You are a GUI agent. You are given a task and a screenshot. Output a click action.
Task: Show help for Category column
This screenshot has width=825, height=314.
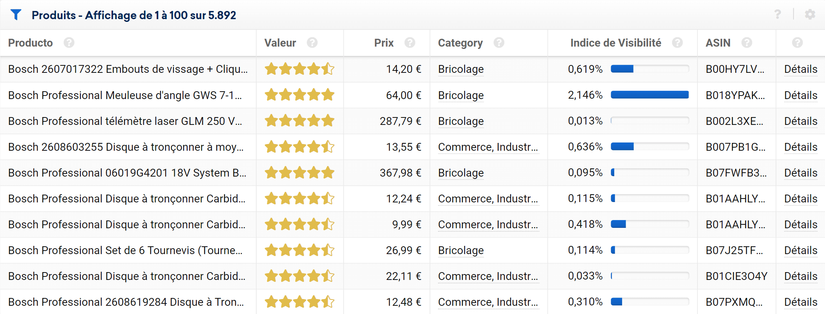tap(499, 43)
